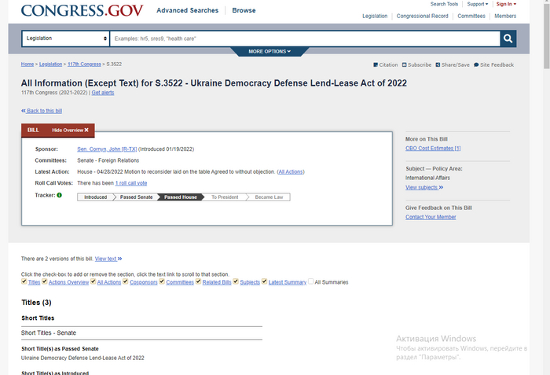Go to the Congressional Record section
Viewport: 550px width, 375px height.
tap(423, 17)
